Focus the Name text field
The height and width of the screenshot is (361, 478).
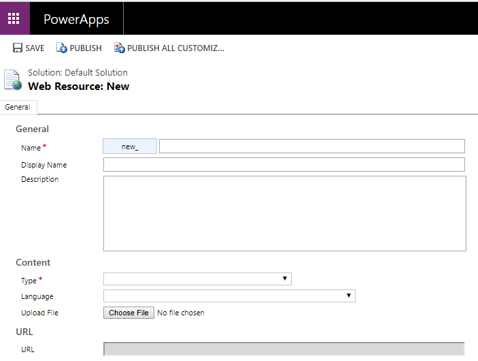pyautogui.click(x=312, y=146)
